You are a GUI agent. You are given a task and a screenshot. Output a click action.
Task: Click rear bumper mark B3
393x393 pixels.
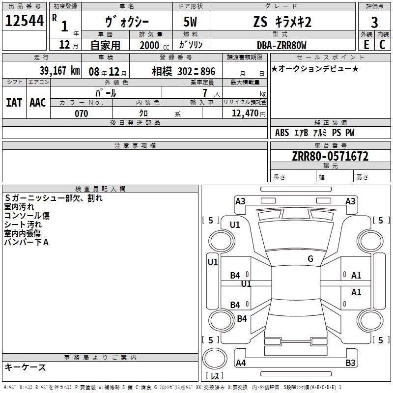[x=350, y=363]
